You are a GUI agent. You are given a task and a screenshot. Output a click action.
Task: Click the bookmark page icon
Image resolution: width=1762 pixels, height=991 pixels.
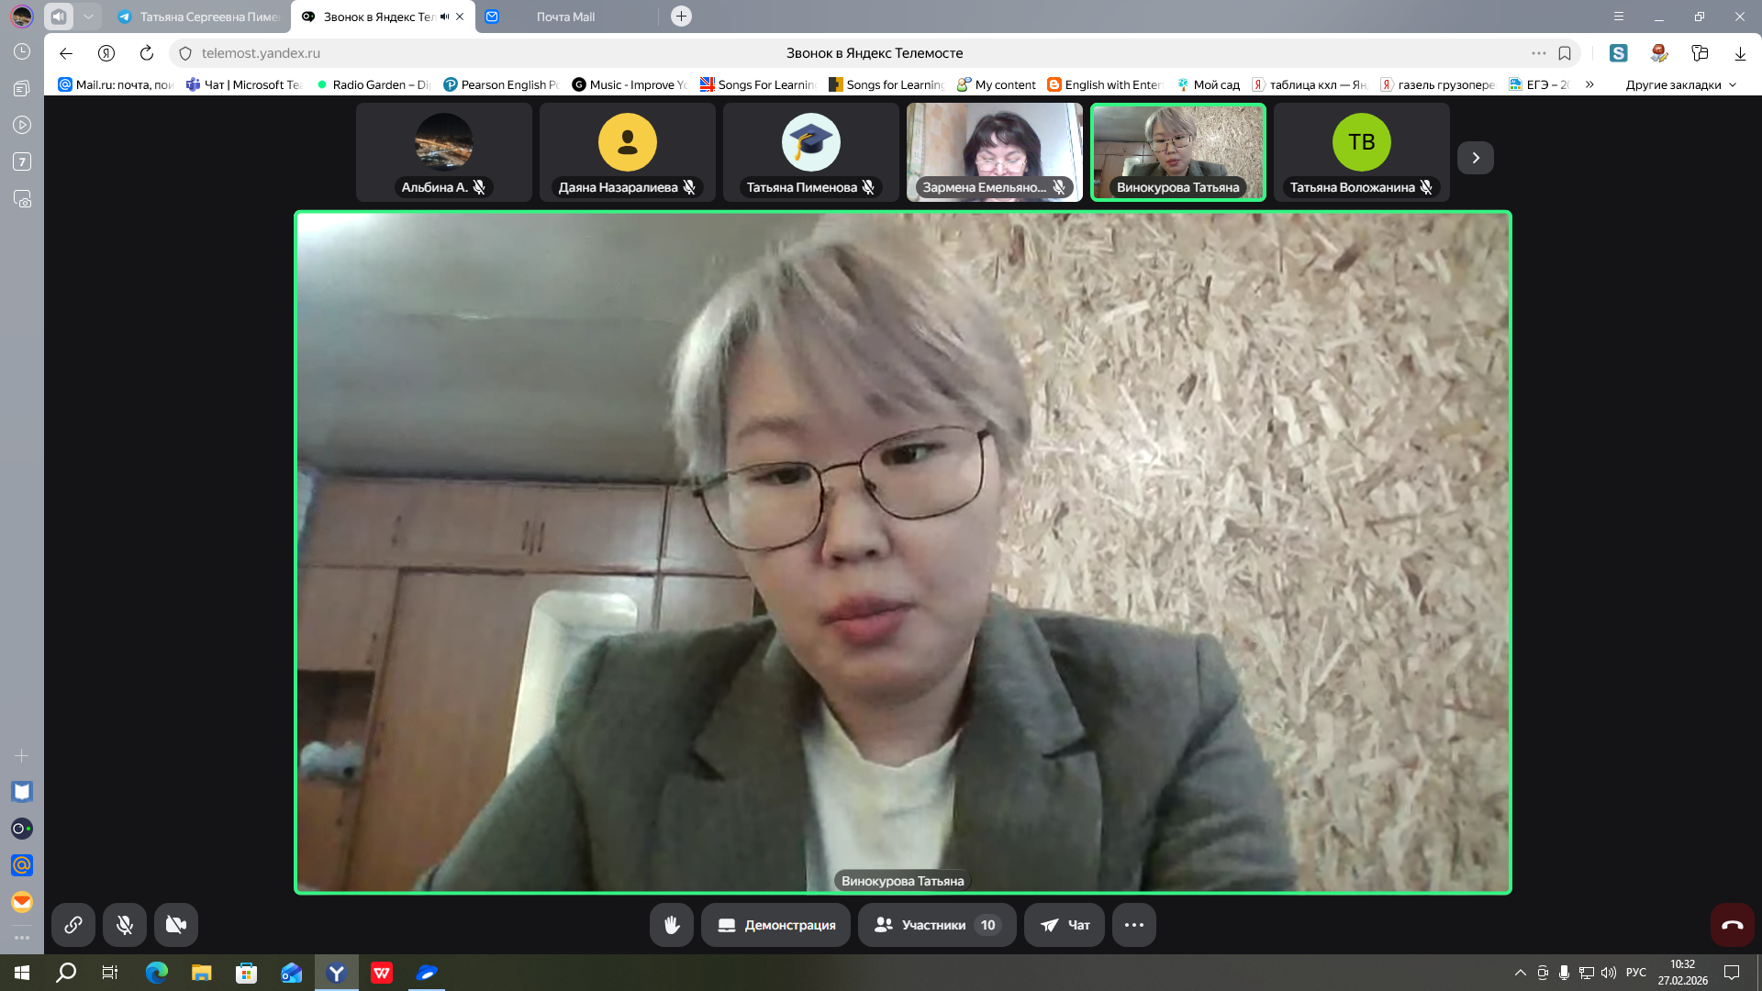[1565, 53]
